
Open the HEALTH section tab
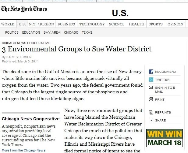137,24
